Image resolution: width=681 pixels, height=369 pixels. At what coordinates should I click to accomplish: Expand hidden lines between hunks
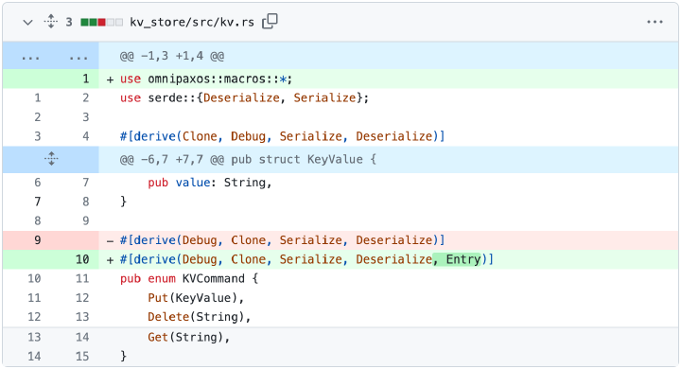point(51,159)
